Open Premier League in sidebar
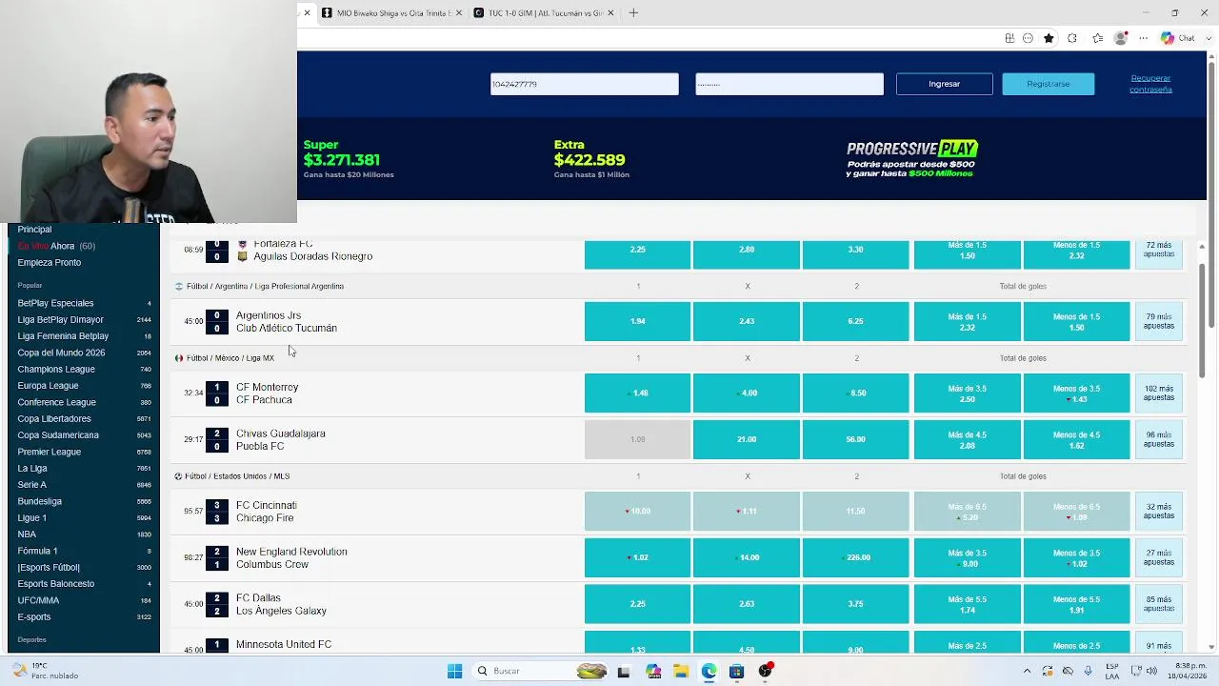This screenshot has width=1219, height=686. [84, 452]
